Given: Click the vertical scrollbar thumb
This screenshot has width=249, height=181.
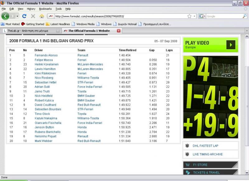Looking at the screenshot, I should coord(247,106).
